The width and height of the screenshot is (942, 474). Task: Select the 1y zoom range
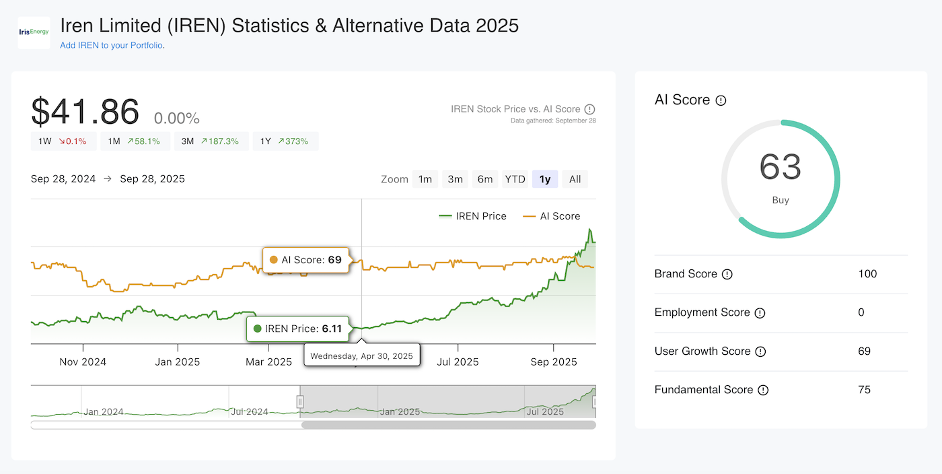[x=545, y=179]
